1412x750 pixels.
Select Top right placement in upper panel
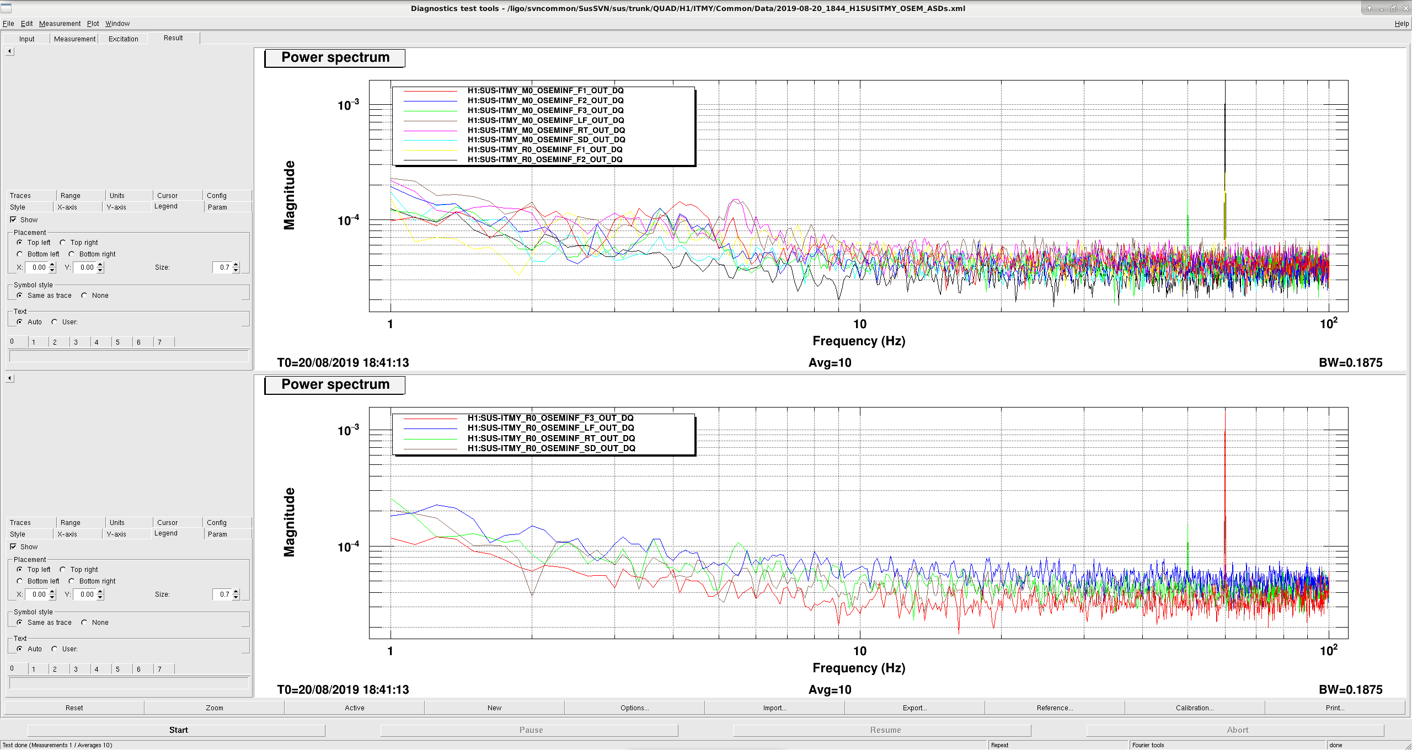63,243
